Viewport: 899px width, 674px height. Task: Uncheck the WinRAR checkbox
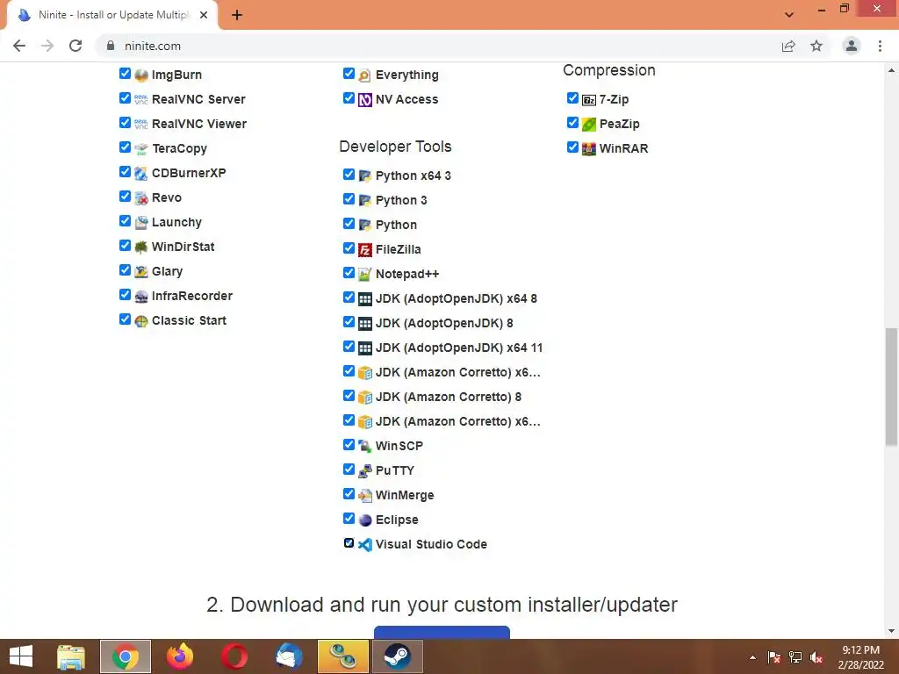pos(572,147)
